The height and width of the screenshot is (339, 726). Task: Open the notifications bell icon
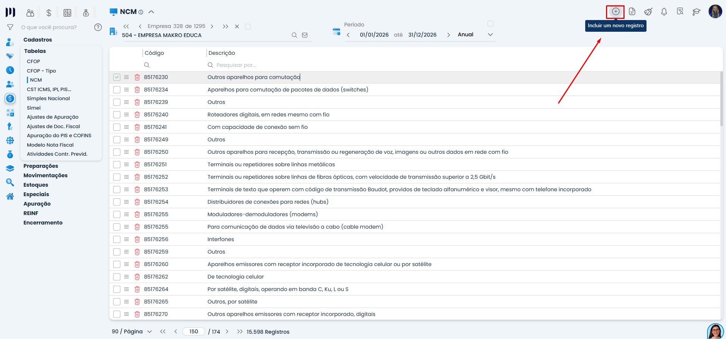pyautogui.click(x=664, y=12)
